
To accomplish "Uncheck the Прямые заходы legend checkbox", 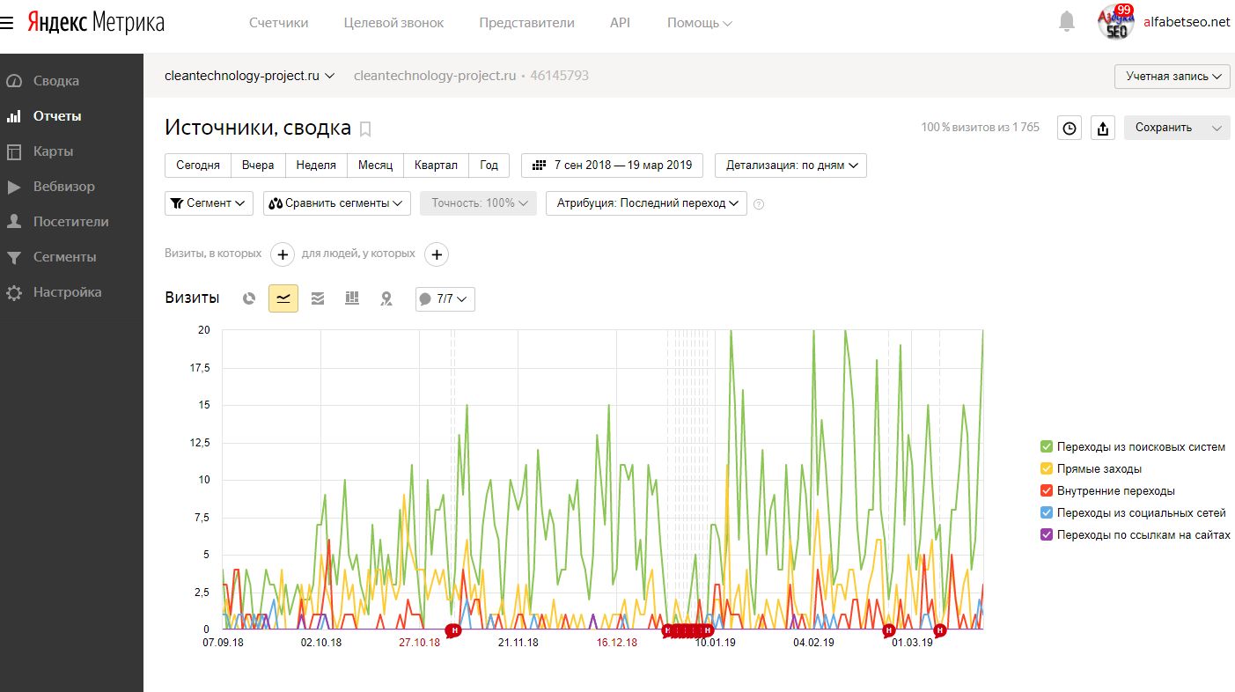I will (x=1047, y=469).
